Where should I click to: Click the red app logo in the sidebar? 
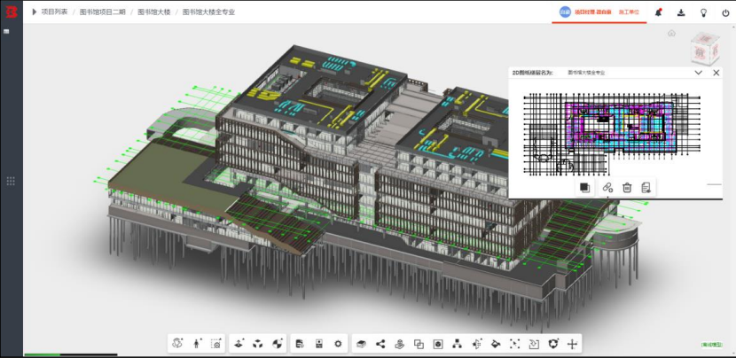click(x=12, y=12)
